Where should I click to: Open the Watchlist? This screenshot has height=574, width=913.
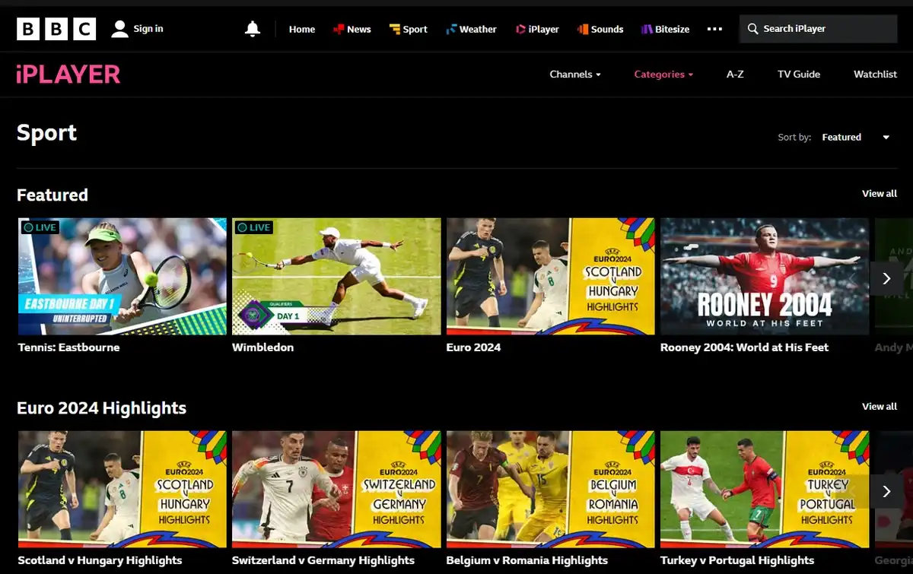point(876,74)
